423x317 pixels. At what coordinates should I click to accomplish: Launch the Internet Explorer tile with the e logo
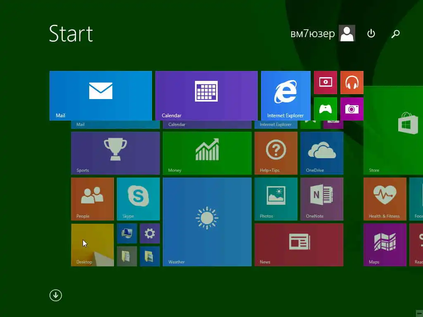click(286, 96)
